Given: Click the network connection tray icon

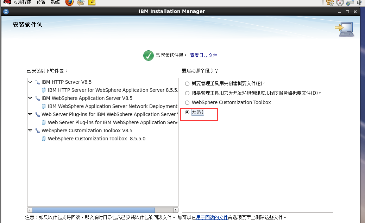Looking at the screenshot, I should [350, 2].
